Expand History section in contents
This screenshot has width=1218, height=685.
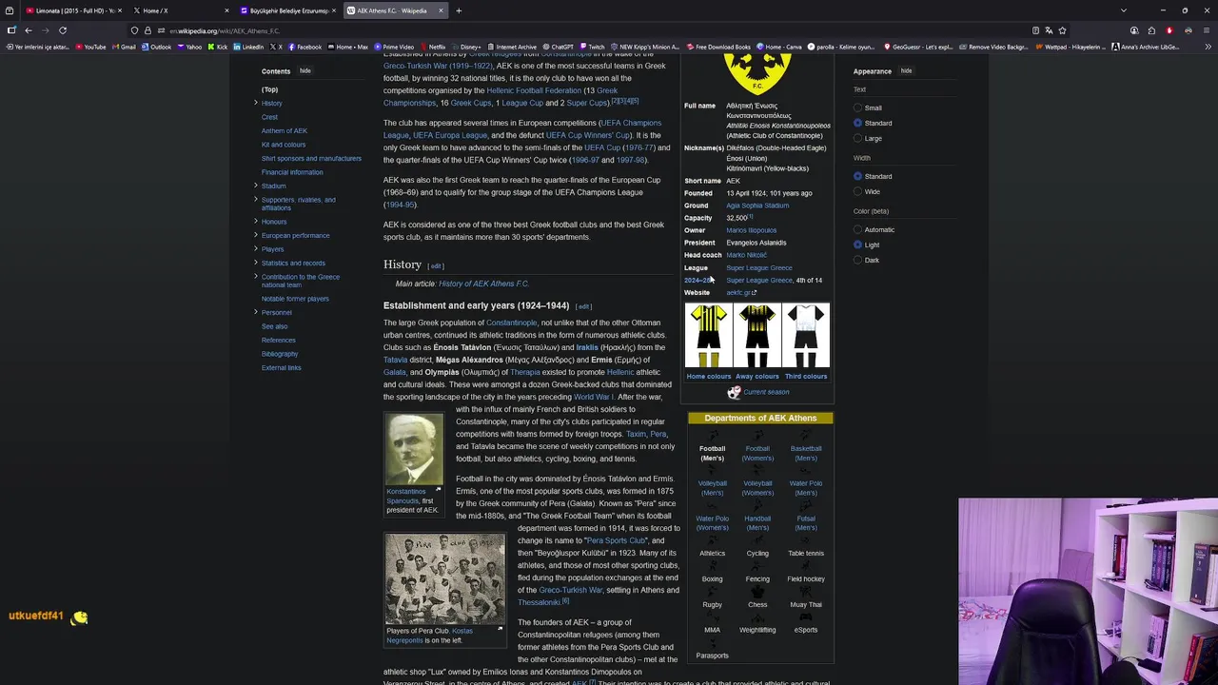[x=255, y=103]
